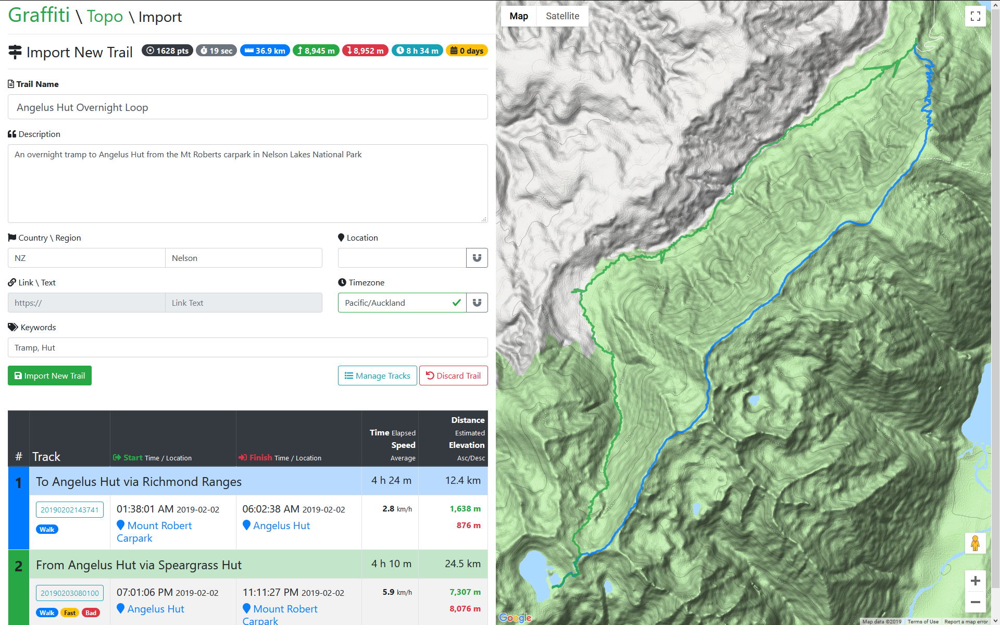Click the magnet icon beside Timezone field
The image size is (1000, 625).
coord(477,303)
